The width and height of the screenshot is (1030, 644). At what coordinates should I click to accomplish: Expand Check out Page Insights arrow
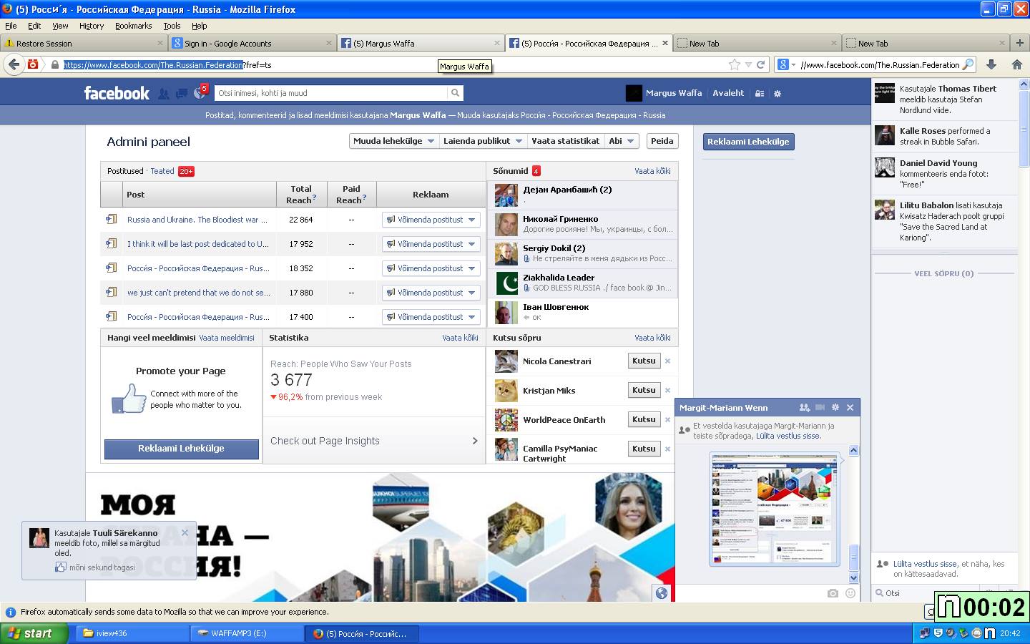coord(475,441)
